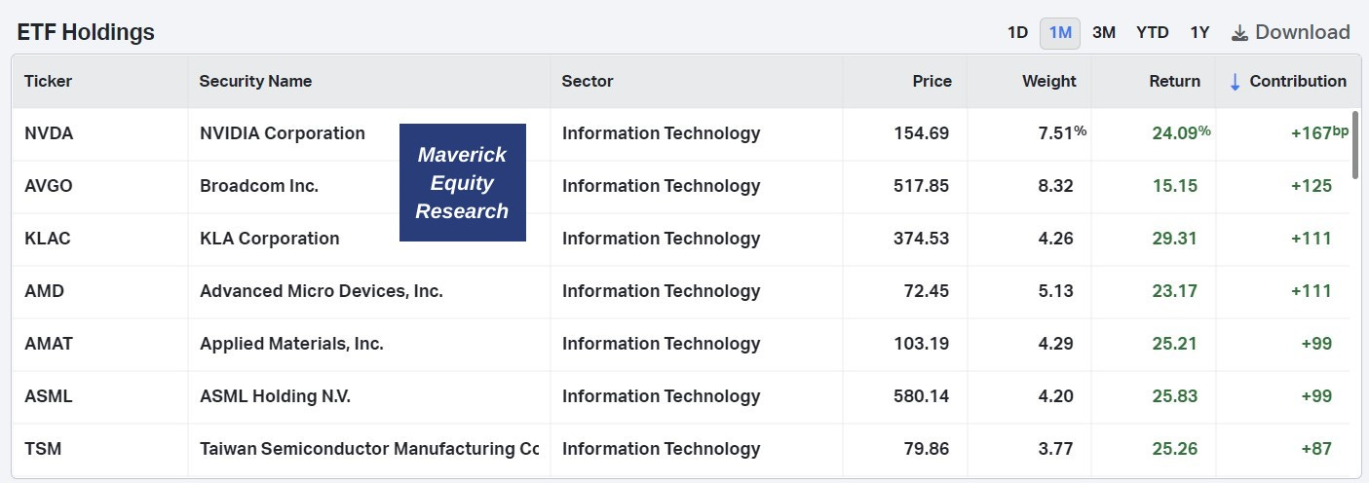
Task: Sort by the Security Name column header
Action: (255, 82)
